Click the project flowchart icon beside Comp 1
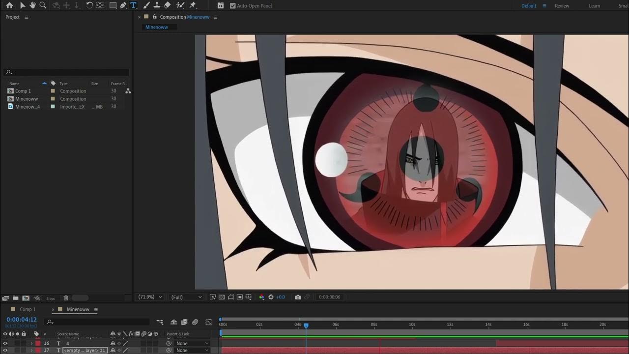 point(128,91)
